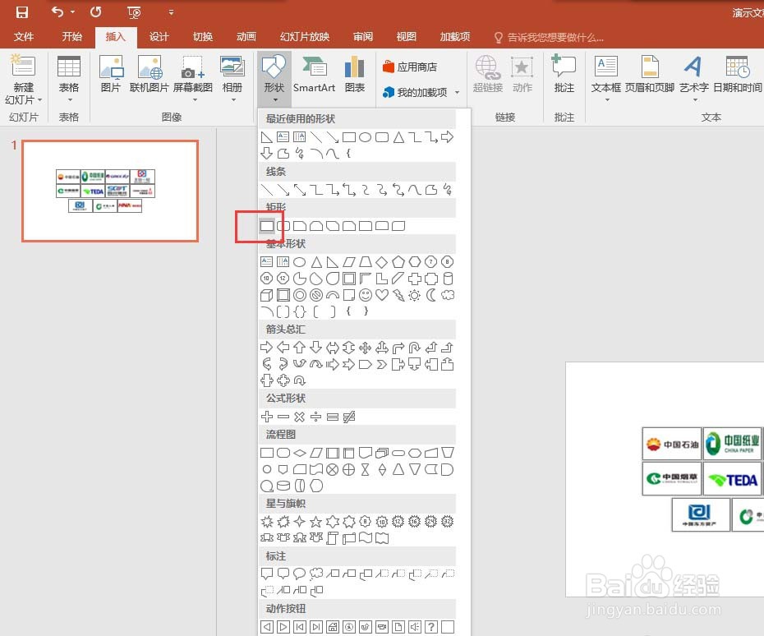Select the oval shape in recently used shapes
The height and width of the screenshot is (636, 764).
pyautogui.click(x=365, y=137)
